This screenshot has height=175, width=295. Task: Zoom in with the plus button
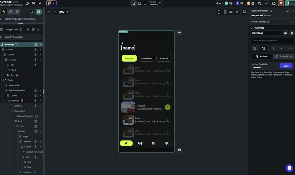point(67,12)
